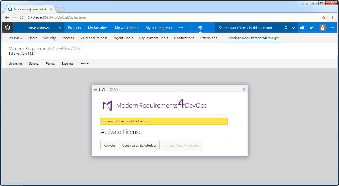Click the Activate License heading

[x=121, y=132]
